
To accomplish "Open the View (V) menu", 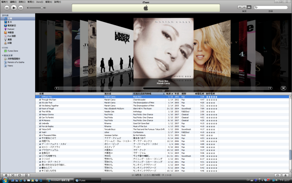I will click(x=31, y=2).
